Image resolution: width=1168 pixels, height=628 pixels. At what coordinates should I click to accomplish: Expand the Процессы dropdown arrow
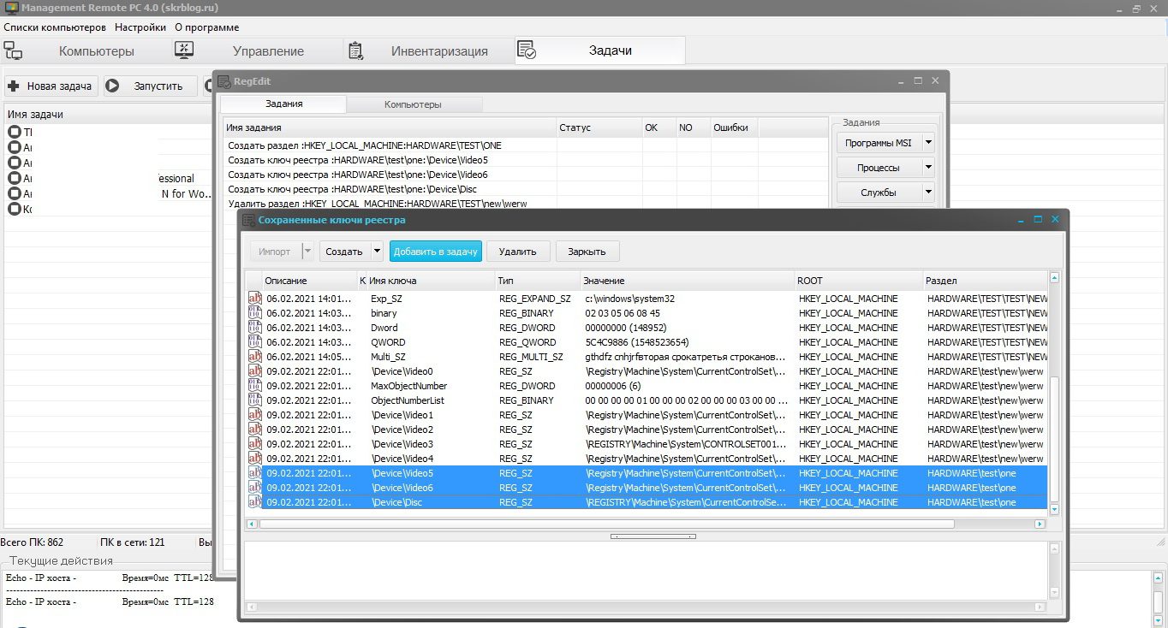point(928,168)
